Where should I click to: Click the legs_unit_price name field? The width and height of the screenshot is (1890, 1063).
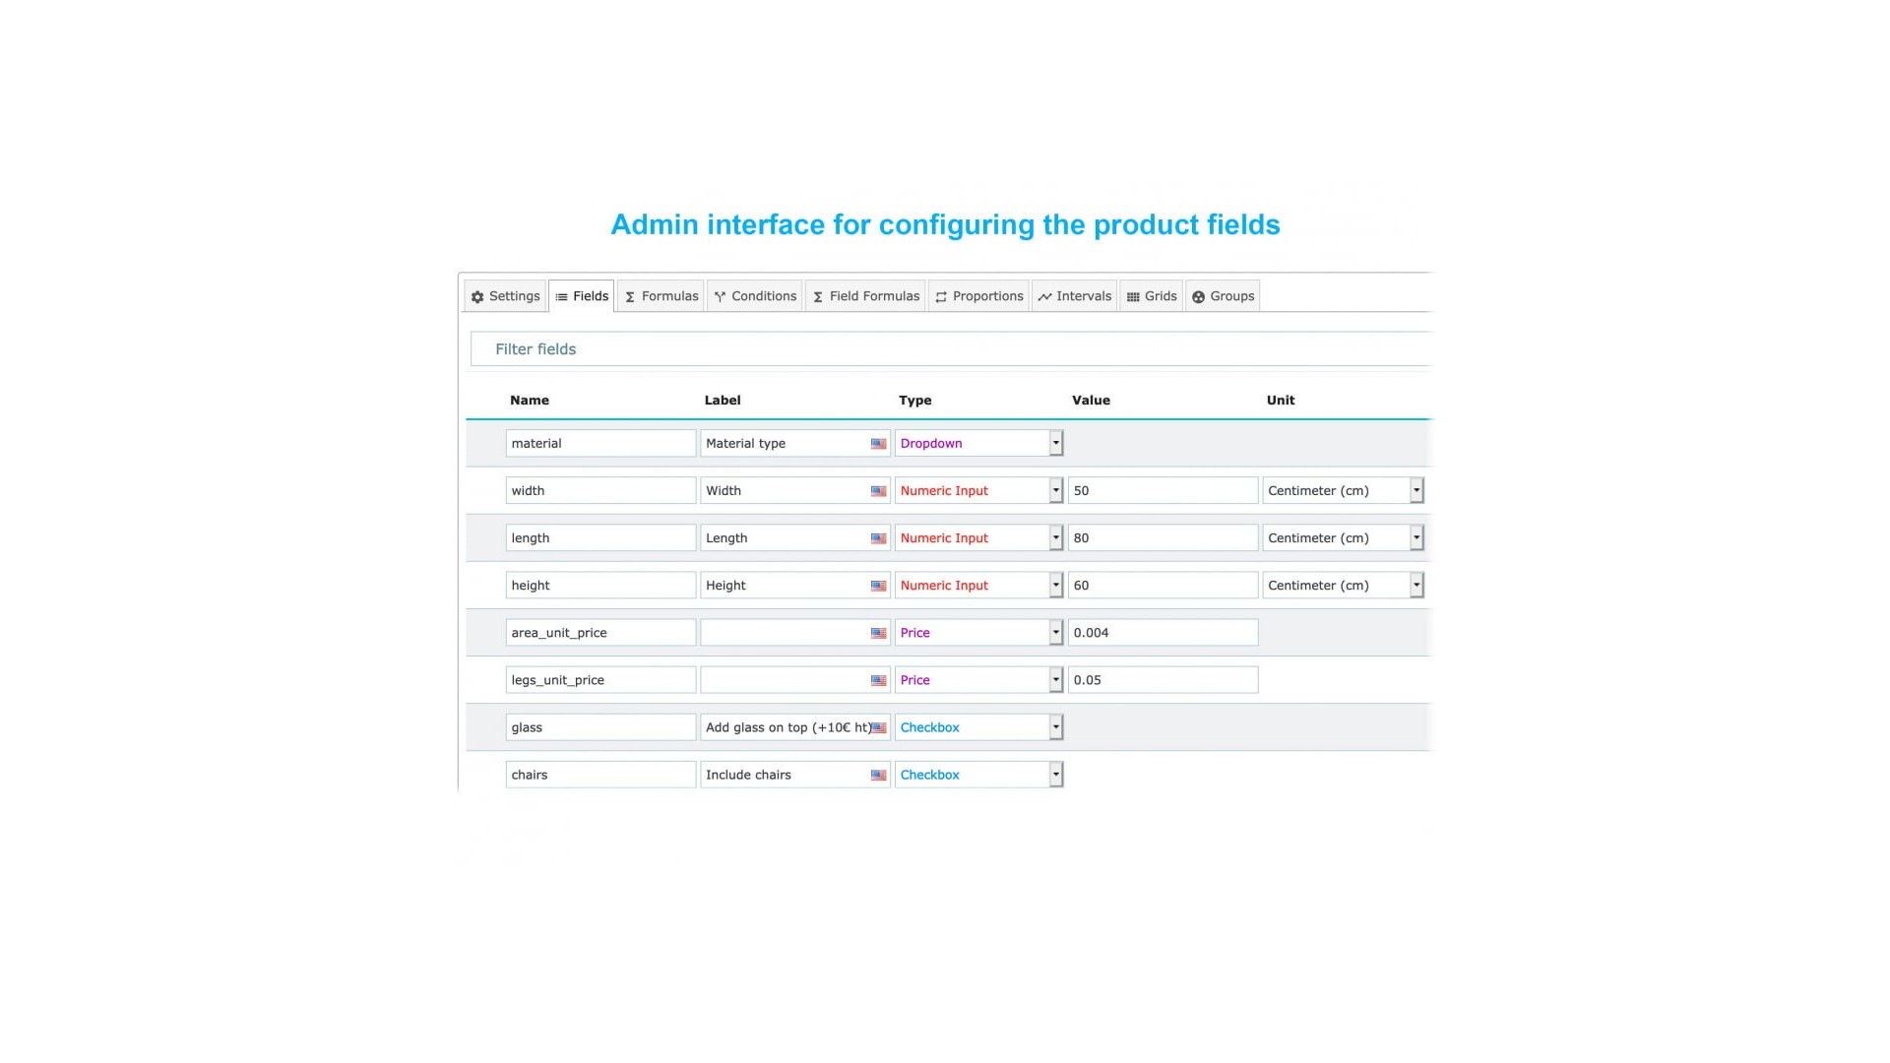click(x=600, y=680)
